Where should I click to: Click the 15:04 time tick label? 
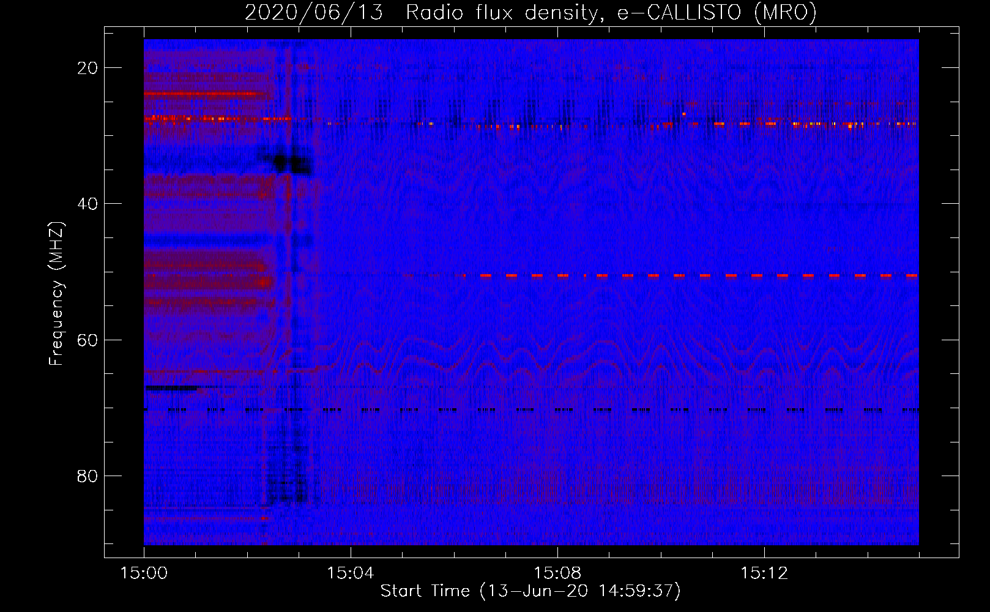pos(351,573)
